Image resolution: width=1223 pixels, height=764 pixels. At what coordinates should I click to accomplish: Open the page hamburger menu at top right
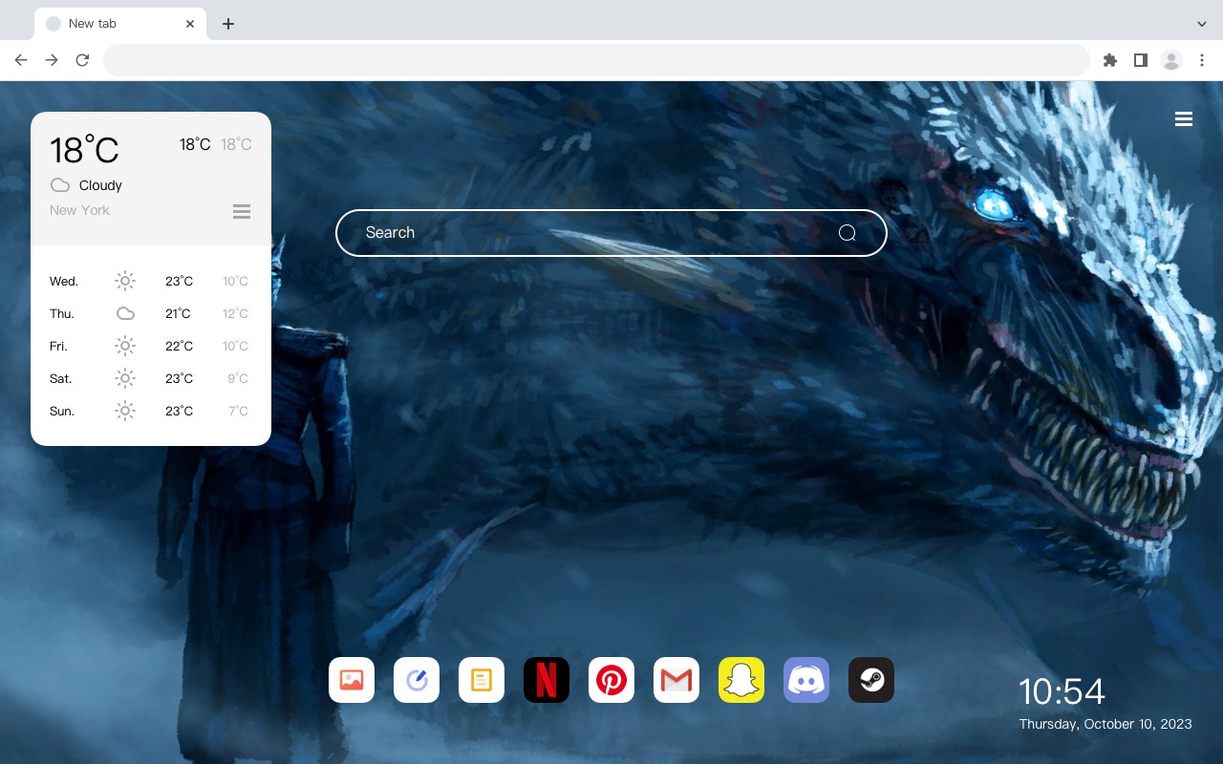[x=1184, y=119]
